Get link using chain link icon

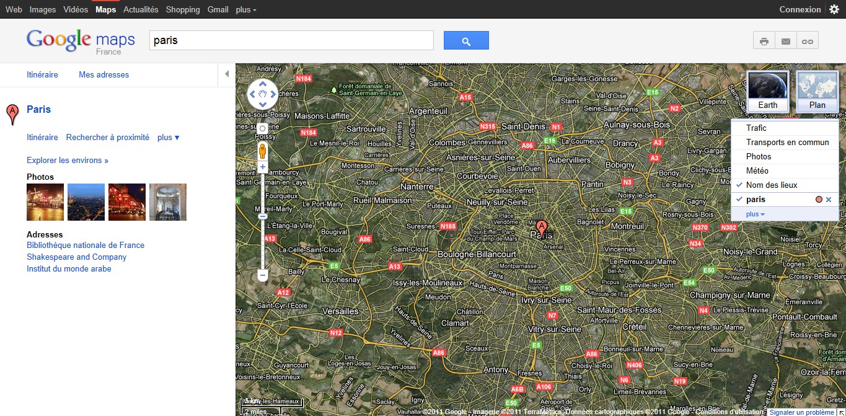(808, 42)
